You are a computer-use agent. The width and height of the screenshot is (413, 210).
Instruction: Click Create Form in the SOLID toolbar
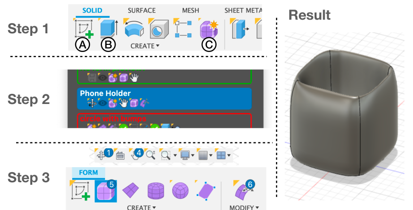click(x=209, y=28)
